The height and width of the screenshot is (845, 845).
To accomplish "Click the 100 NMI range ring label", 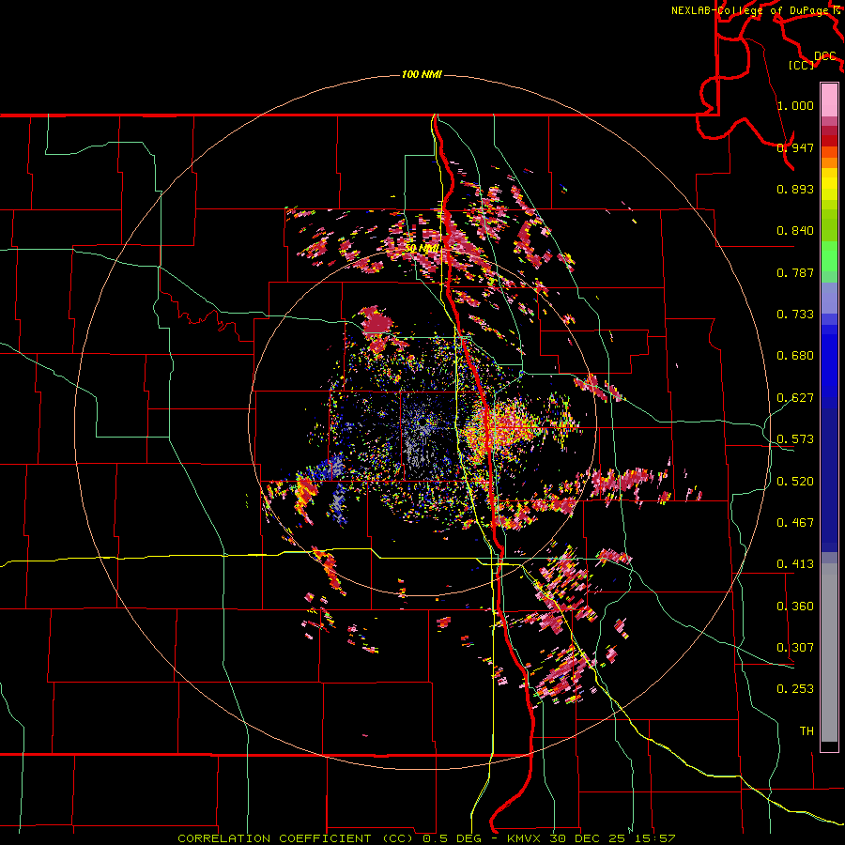I will 422,74.
